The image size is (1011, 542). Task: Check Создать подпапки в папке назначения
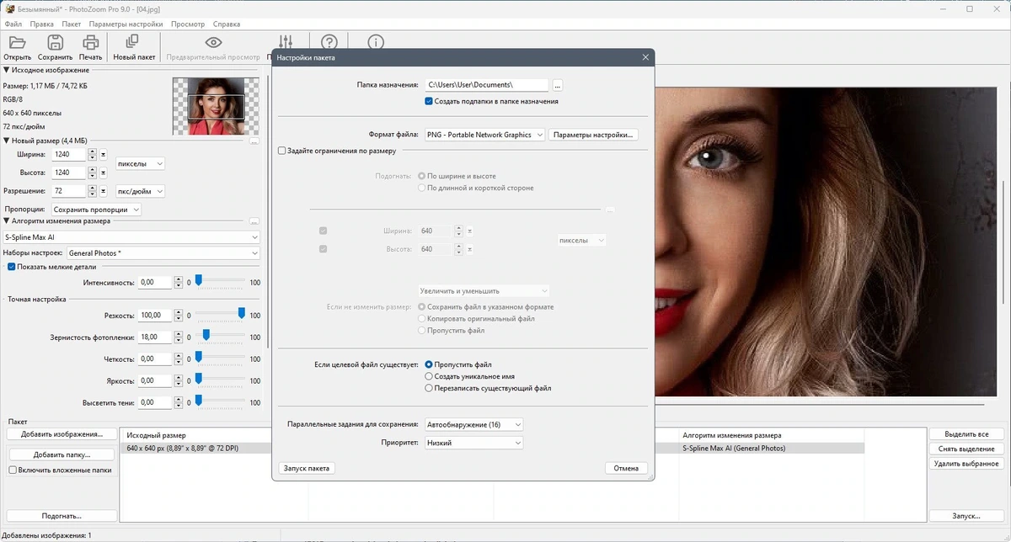click(x=429, y=101)
